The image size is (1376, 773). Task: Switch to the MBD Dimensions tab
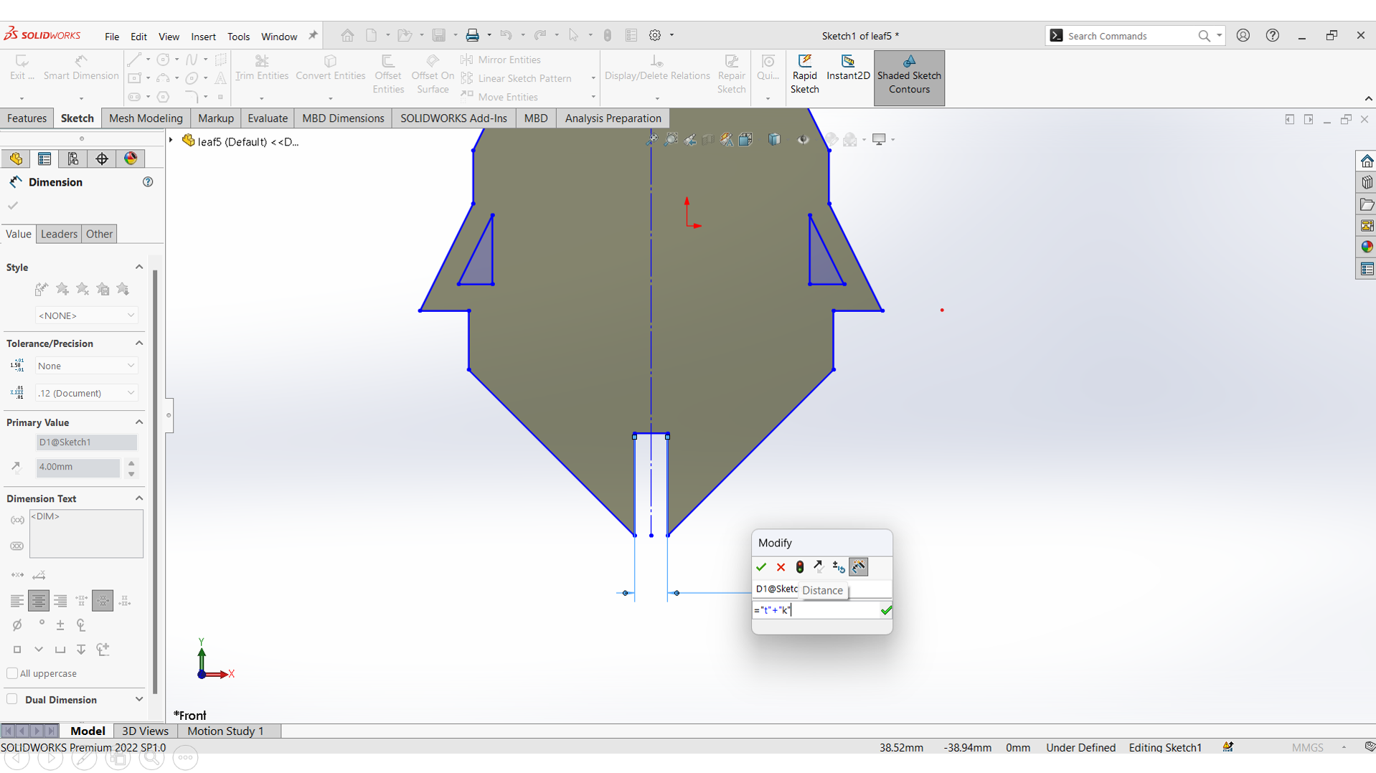[343, 118]
